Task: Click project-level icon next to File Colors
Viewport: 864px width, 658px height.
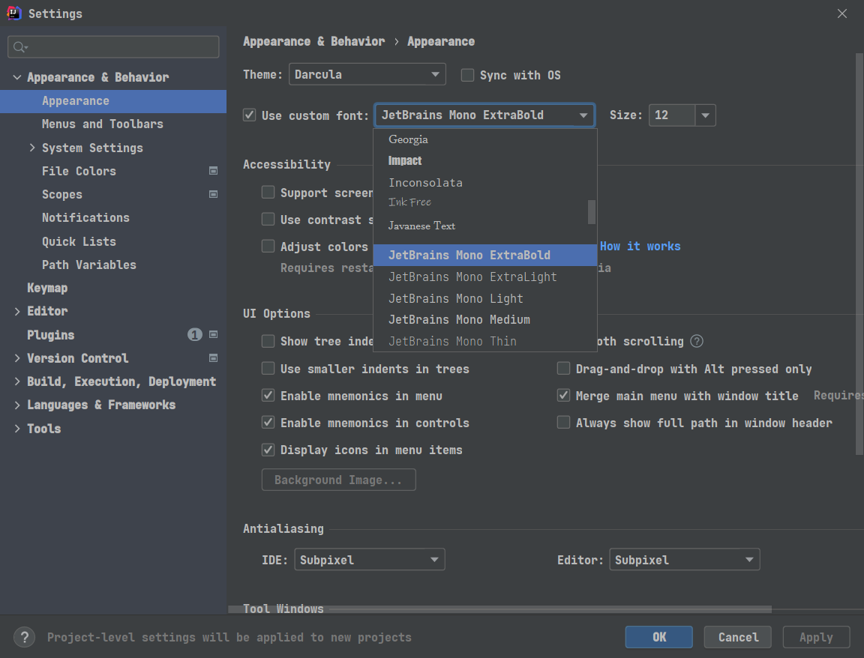Action: pos(213,171)
